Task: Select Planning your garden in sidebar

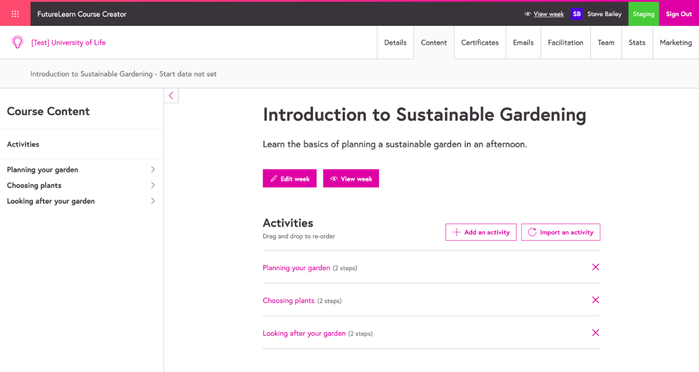Action: point(43,170)
